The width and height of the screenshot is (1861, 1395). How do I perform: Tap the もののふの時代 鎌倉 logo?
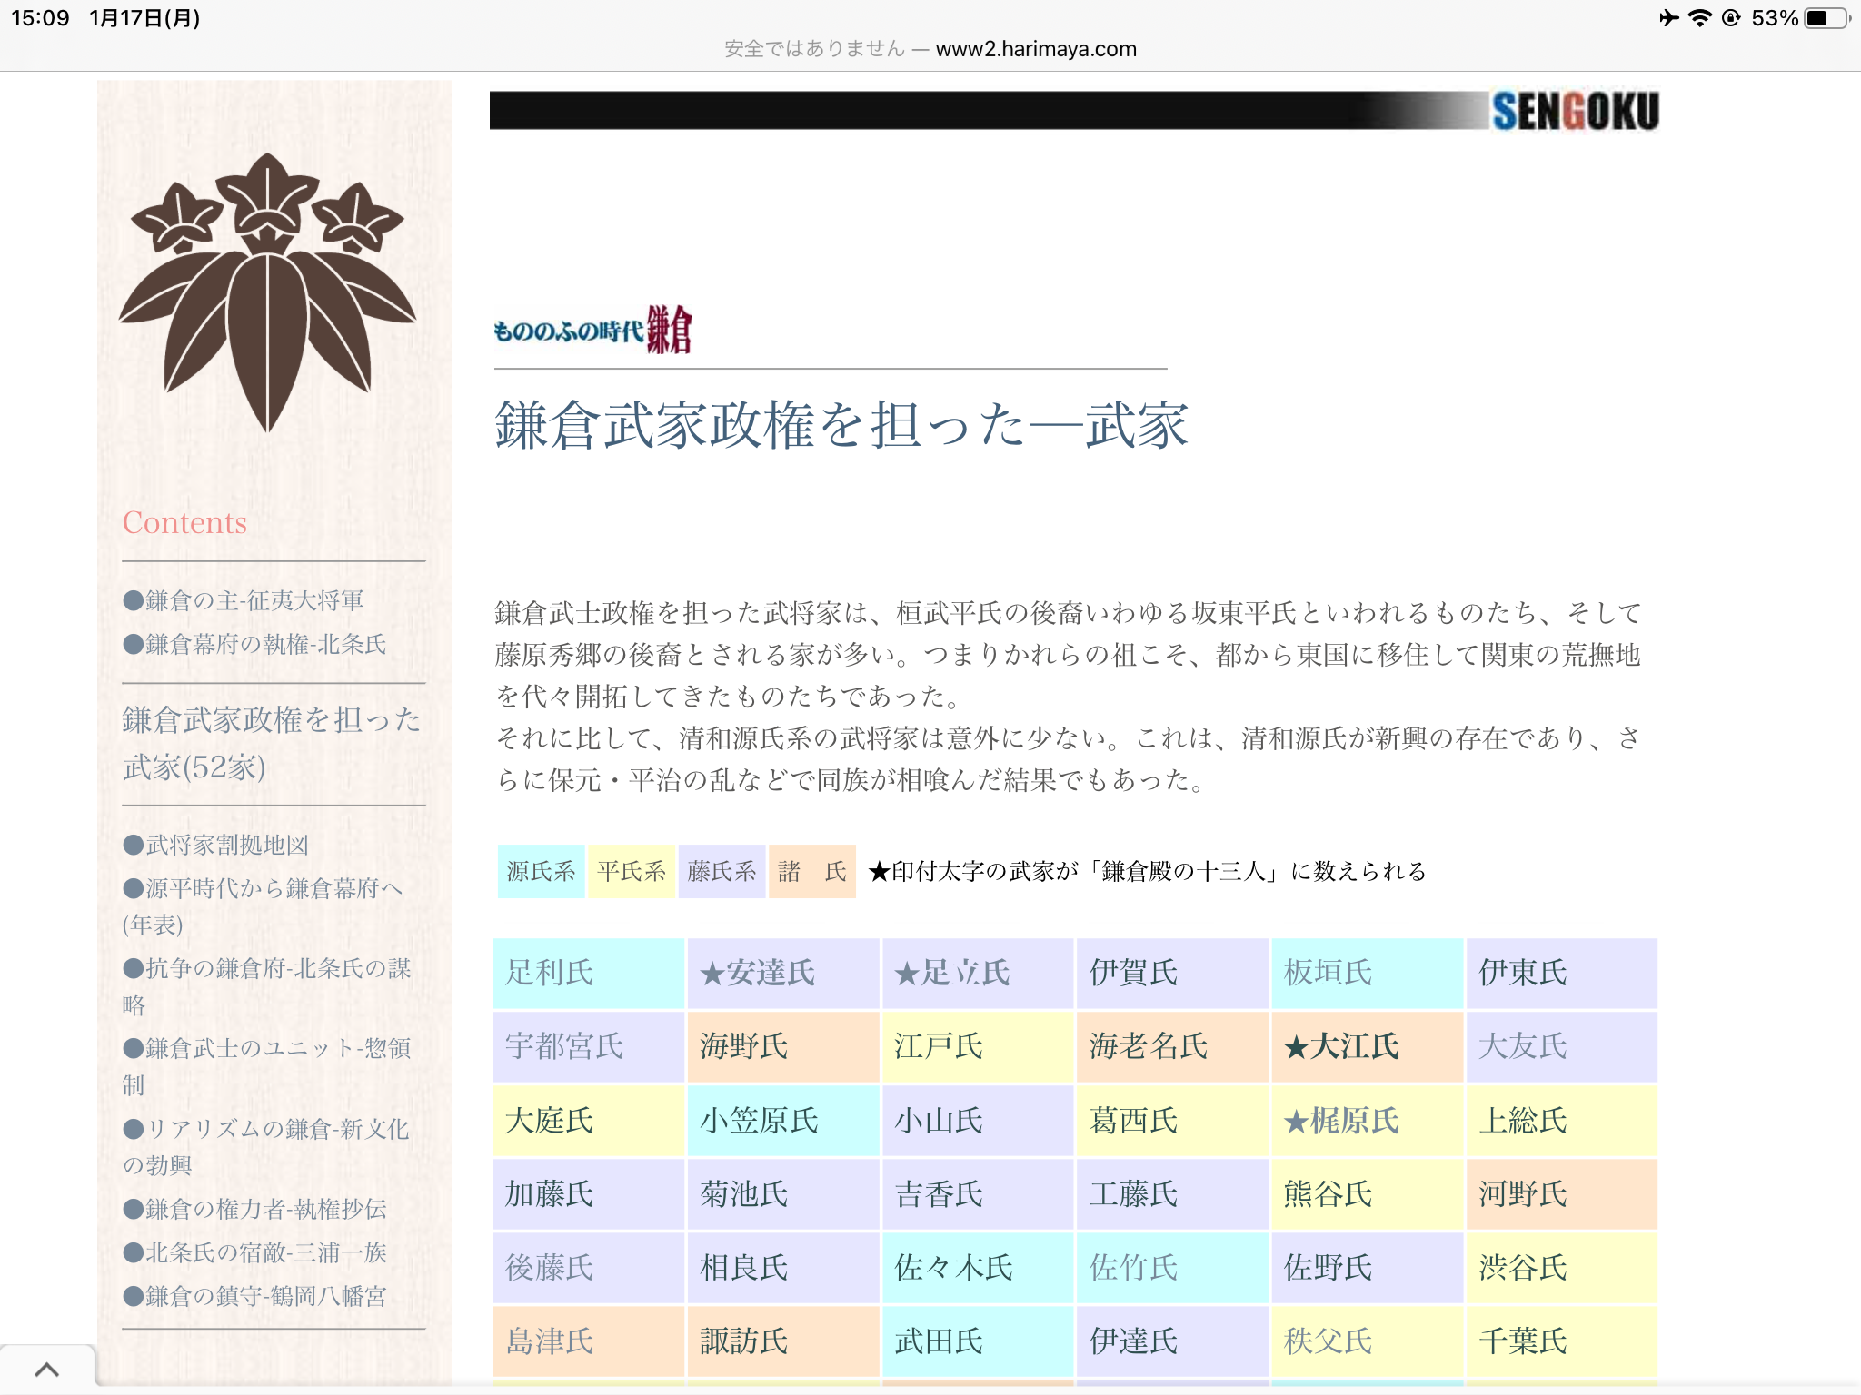click(x=592, y=331)
